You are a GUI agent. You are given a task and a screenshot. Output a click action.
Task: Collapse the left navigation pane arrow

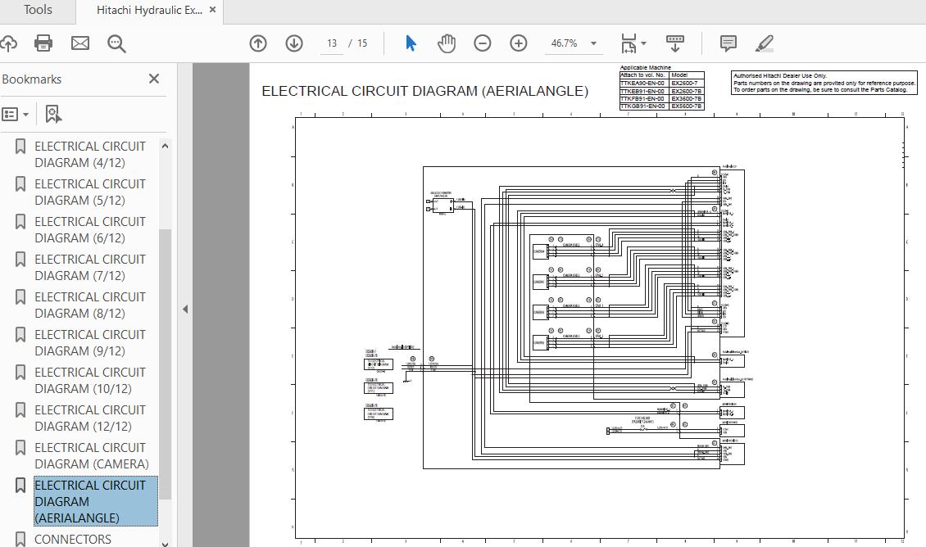click(185, 309)
